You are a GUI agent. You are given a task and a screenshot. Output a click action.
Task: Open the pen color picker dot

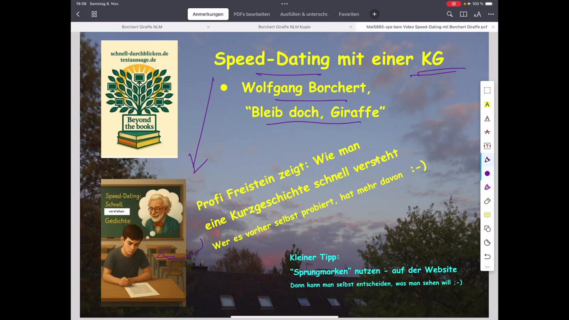click(x=487, y=174)
